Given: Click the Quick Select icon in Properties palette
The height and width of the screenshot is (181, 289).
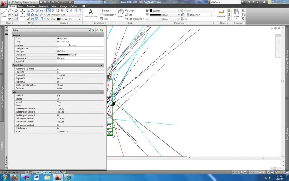Looking at the screenshot, I should 102,30.
